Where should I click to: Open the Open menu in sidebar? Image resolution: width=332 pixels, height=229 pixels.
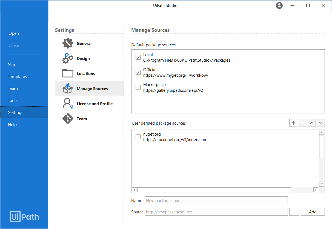pos(14,33)
